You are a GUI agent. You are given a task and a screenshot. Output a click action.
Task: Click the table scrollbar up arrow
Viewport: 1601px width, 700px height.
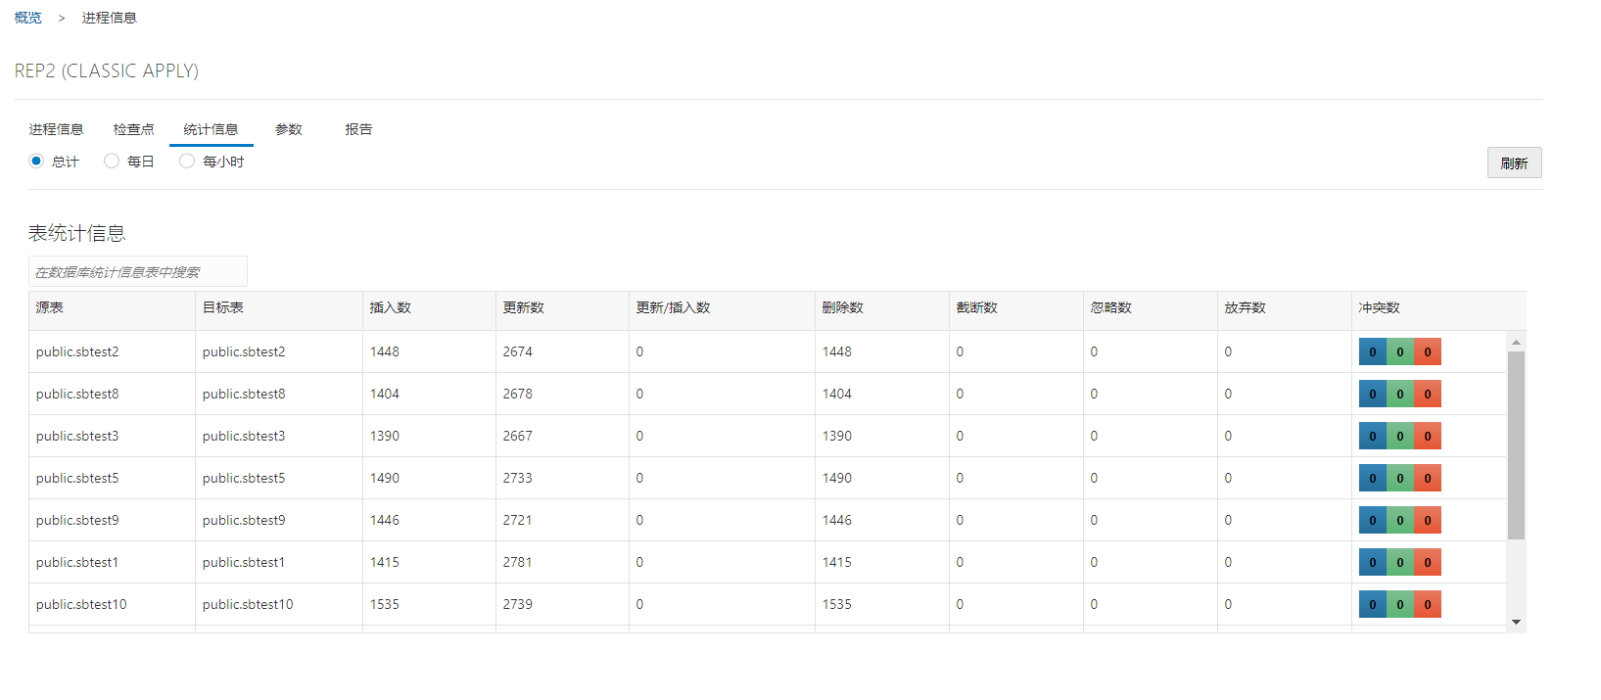pyautogui.click(x=1516, y=343)
